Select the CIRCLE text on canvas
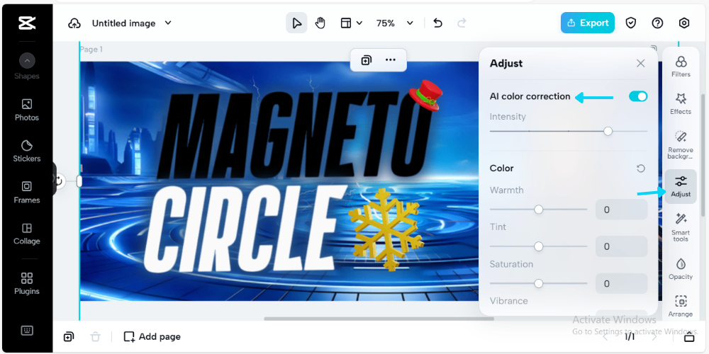709x354 pixels. [x=244, y=230]
